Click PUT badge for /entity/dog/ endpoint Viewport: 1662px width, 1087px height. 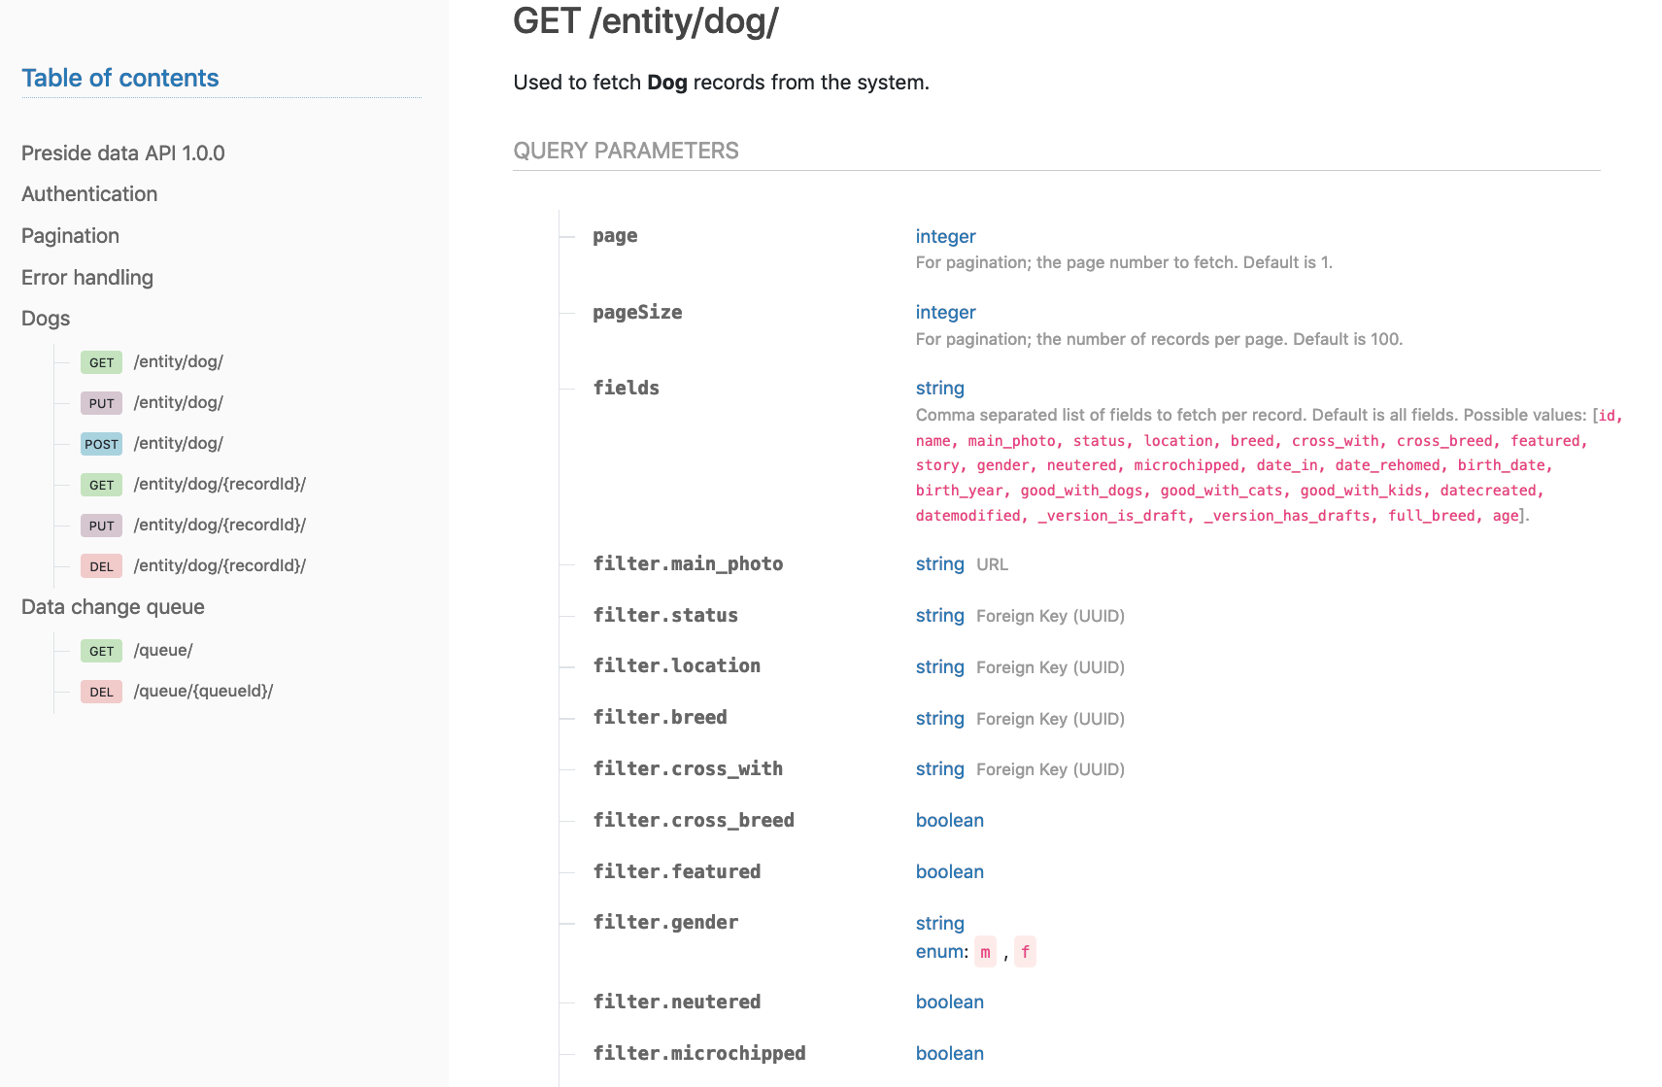tap(101, 403)
